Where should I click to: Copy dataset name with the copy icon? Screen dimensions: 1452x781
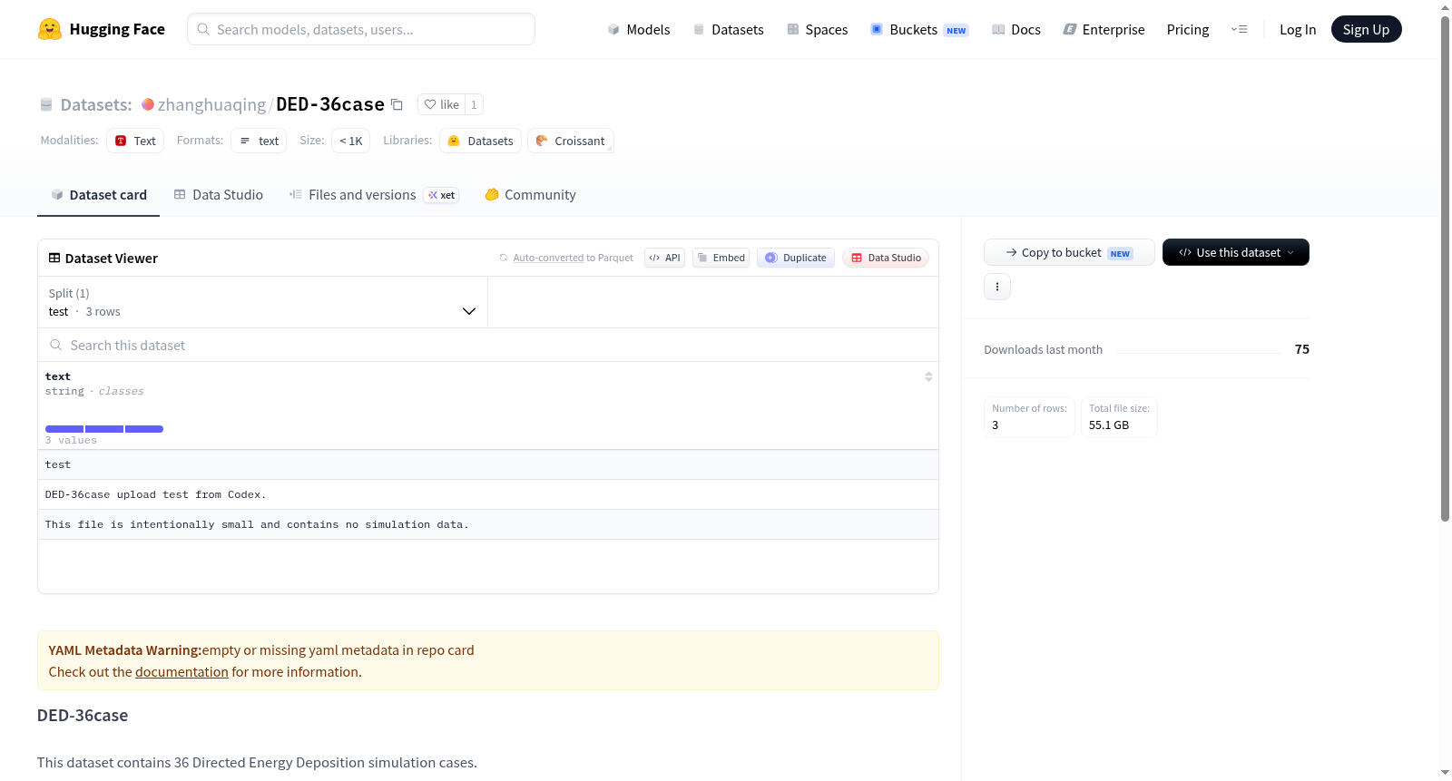click(397, 104)
